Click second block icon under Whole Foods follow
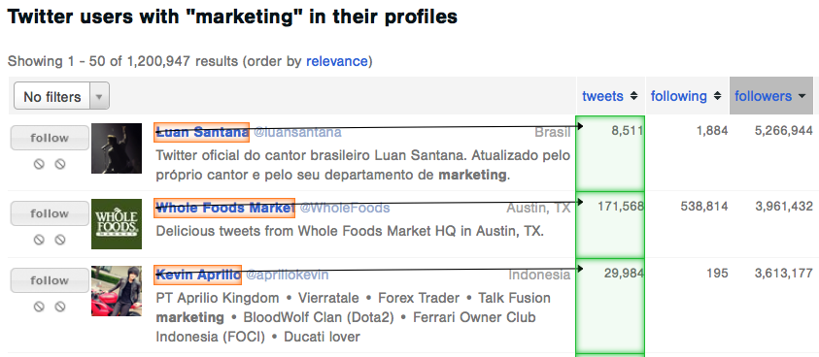The height and width of the screenshot is (357, 819). [60, 240]
